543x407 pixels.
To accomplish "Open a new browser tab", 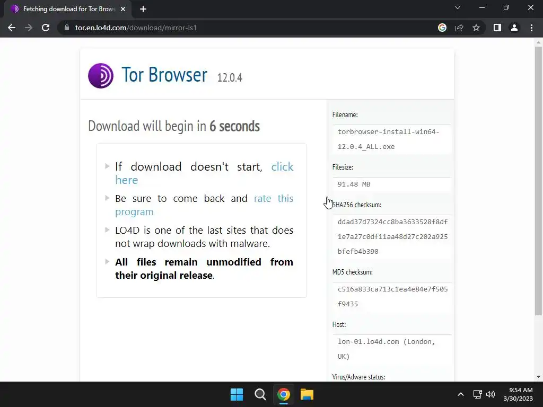I will pyautogui.click(x=143, y=9).
